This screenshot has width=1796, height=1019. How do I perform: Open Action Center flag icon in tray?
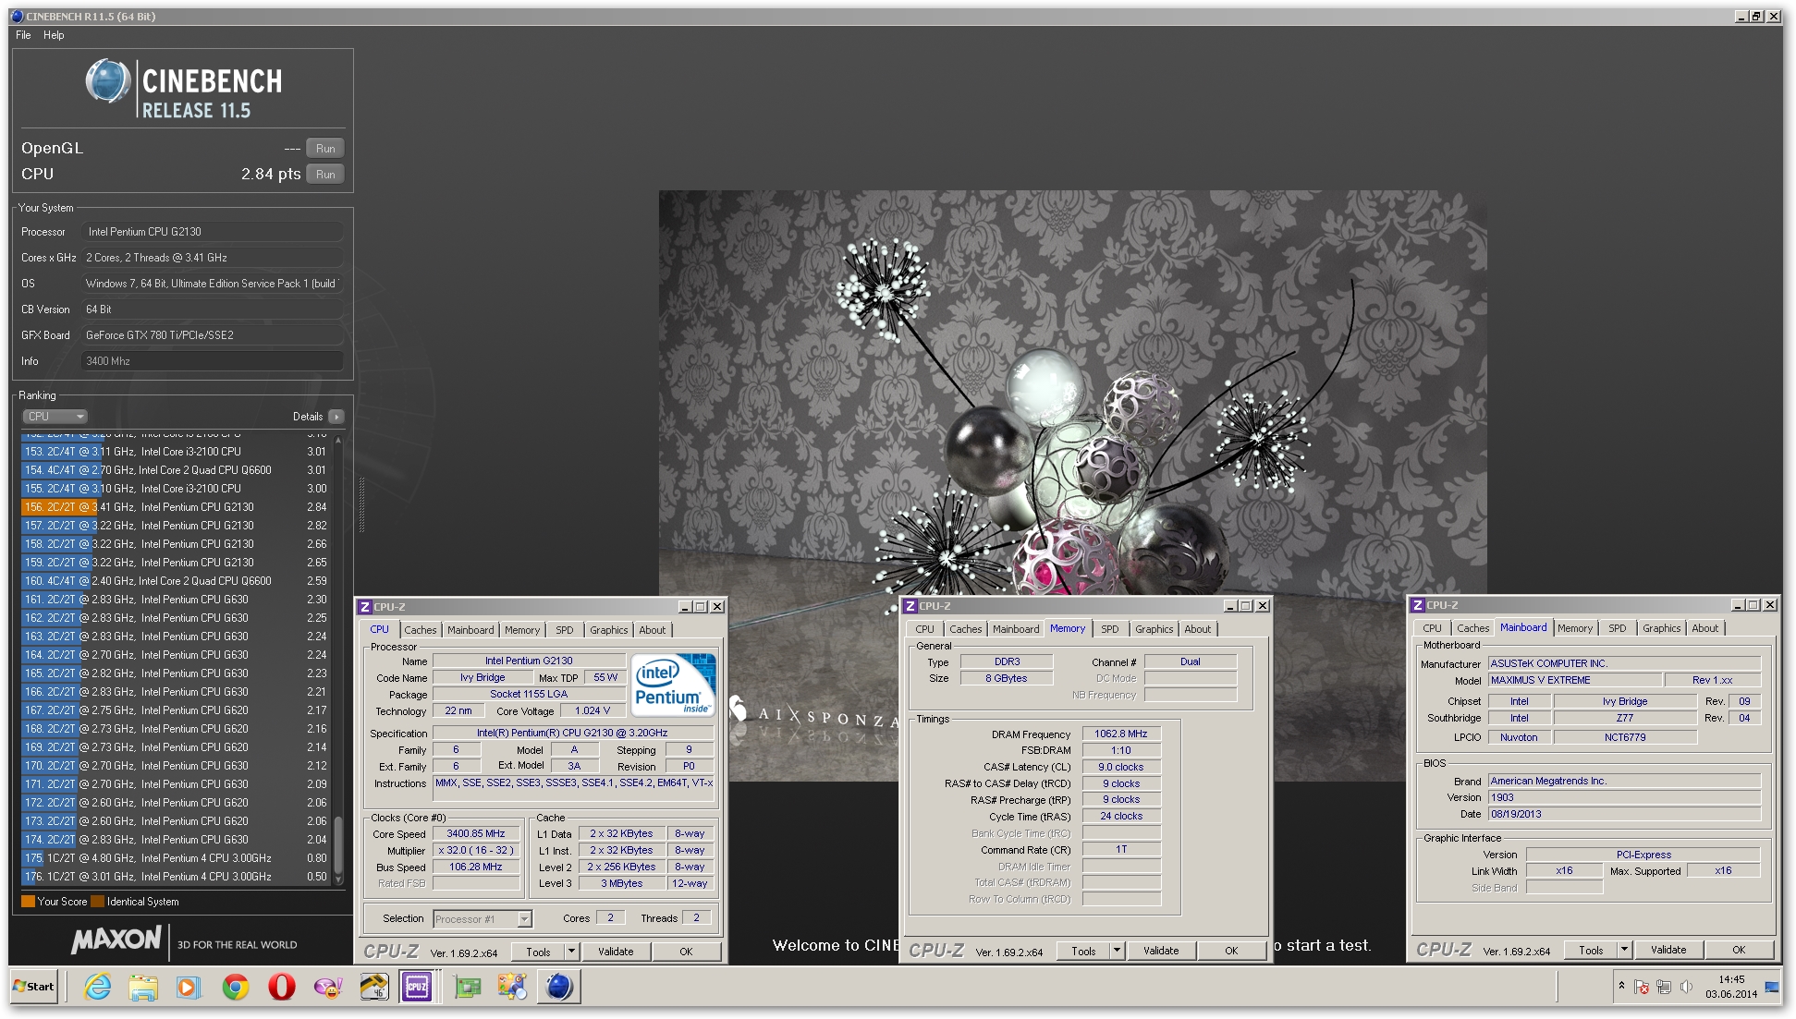point(1642,987)
